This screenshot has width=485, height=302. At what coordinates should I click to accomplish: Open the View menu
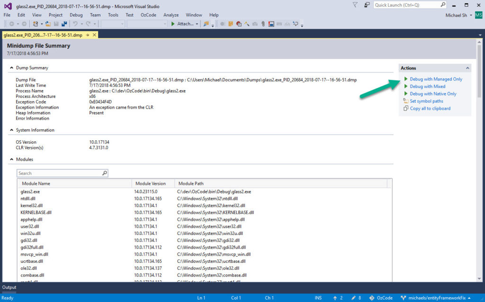coord(36,15)
